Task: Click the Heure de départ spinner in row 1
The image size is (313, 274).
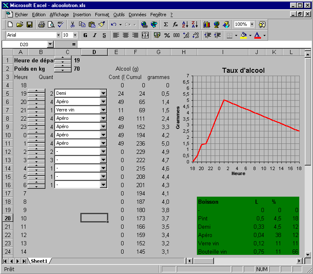Action: point(63,60)
